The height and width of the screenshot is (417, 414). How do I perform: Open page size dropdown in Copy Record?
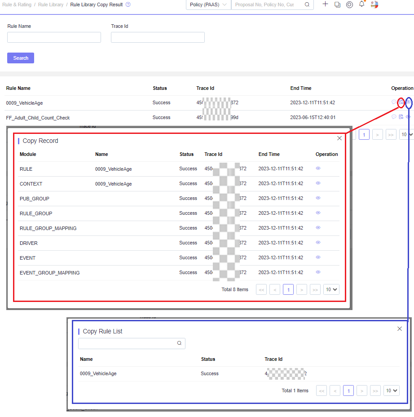331,289
